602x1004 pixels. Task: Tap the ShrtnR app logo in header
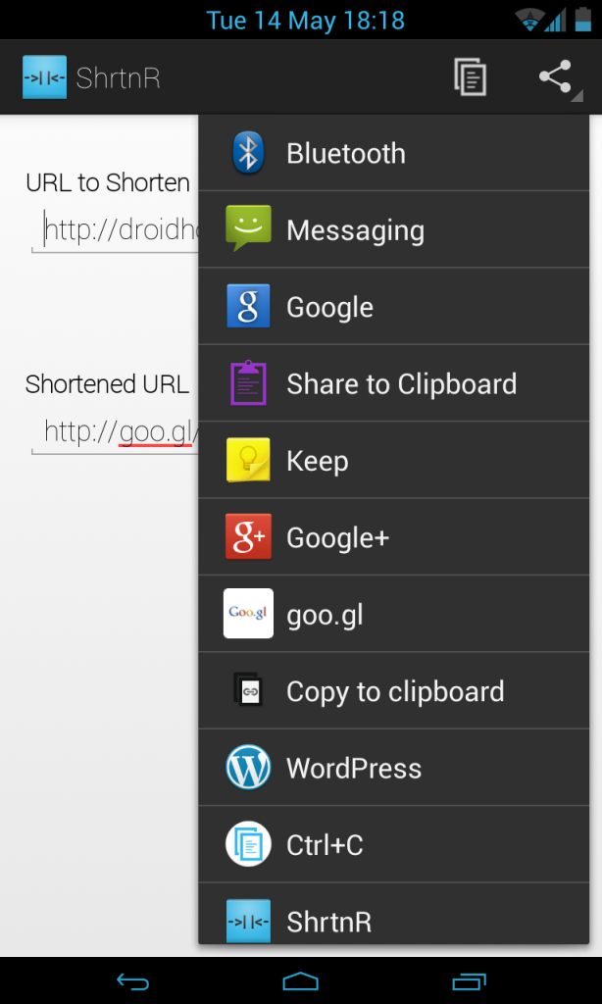click(44, 77)
